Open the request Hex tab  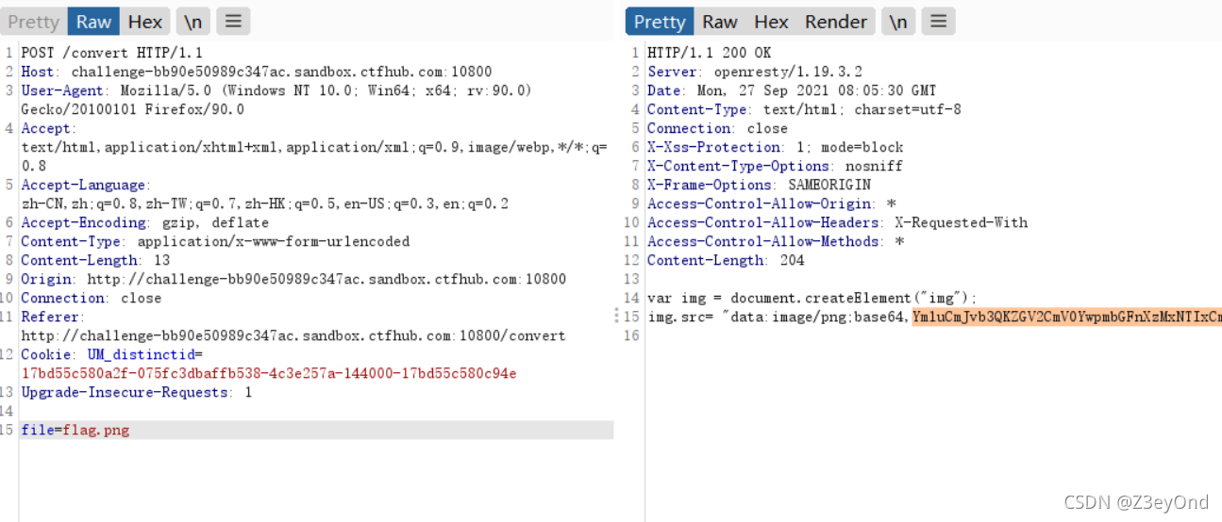click(145, 22)
